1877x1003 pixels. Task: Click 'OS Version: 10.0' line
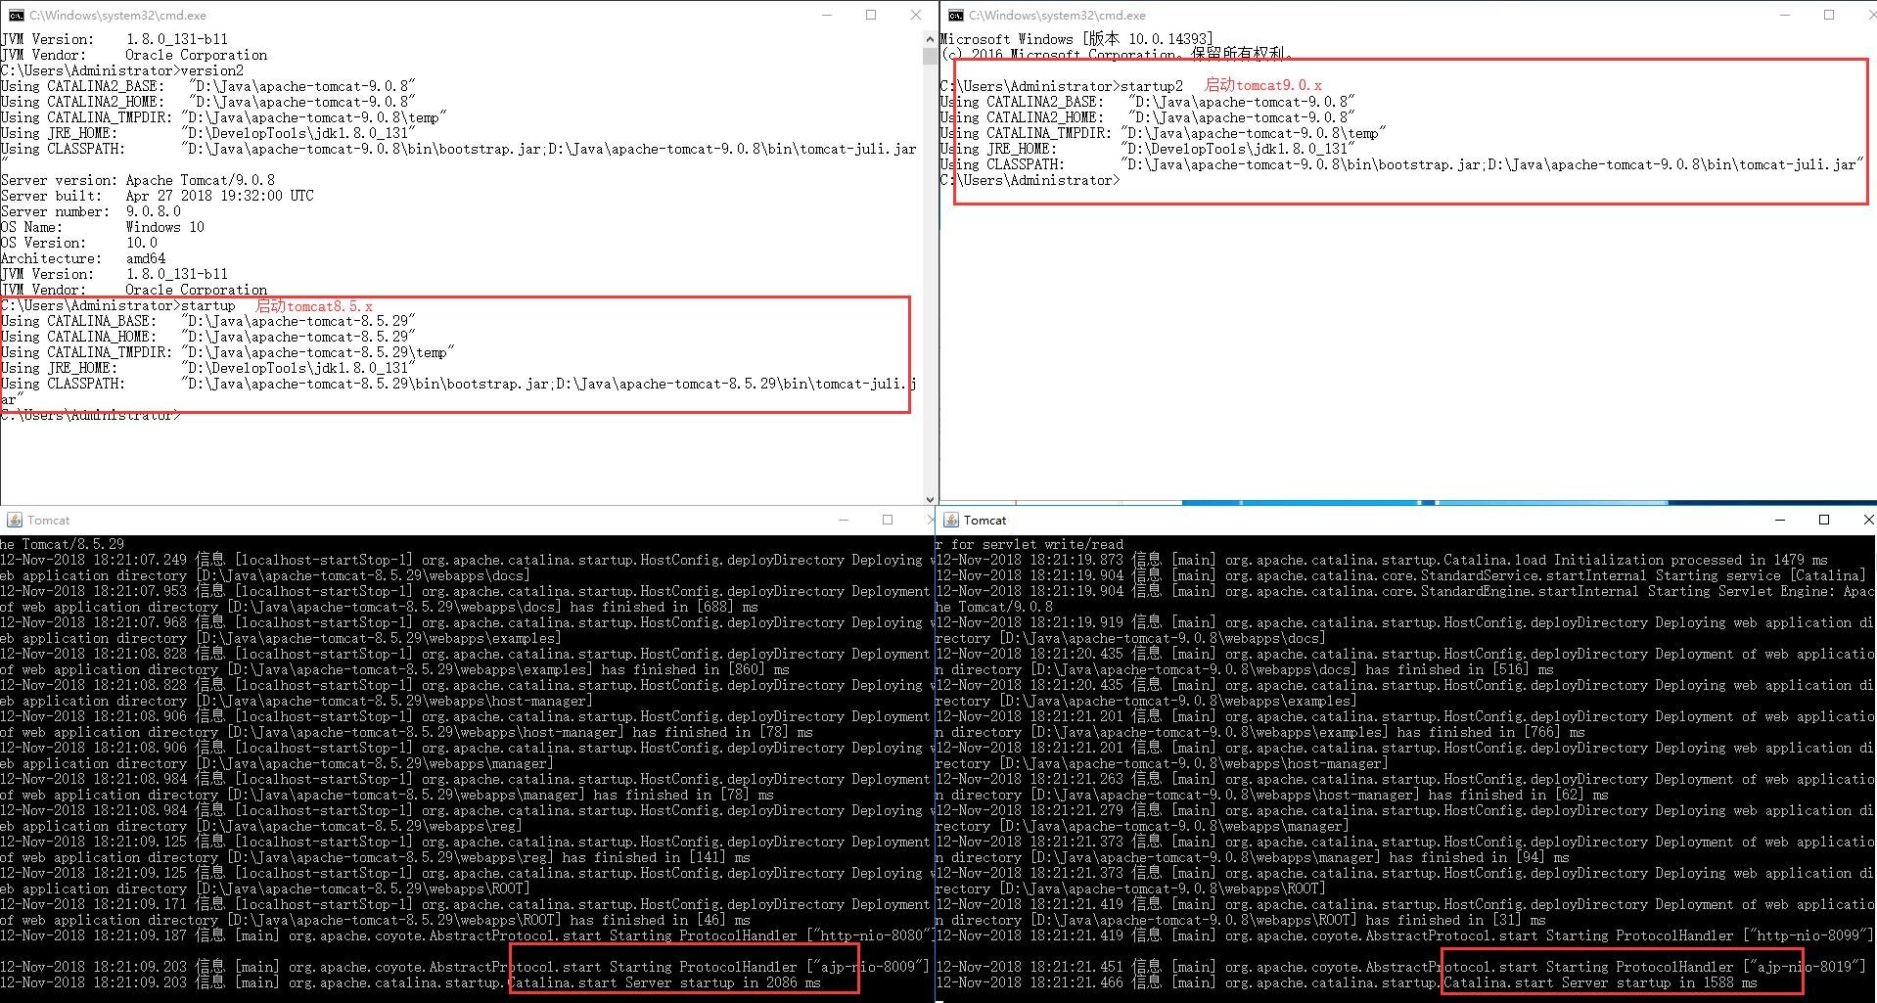point(79,243)
